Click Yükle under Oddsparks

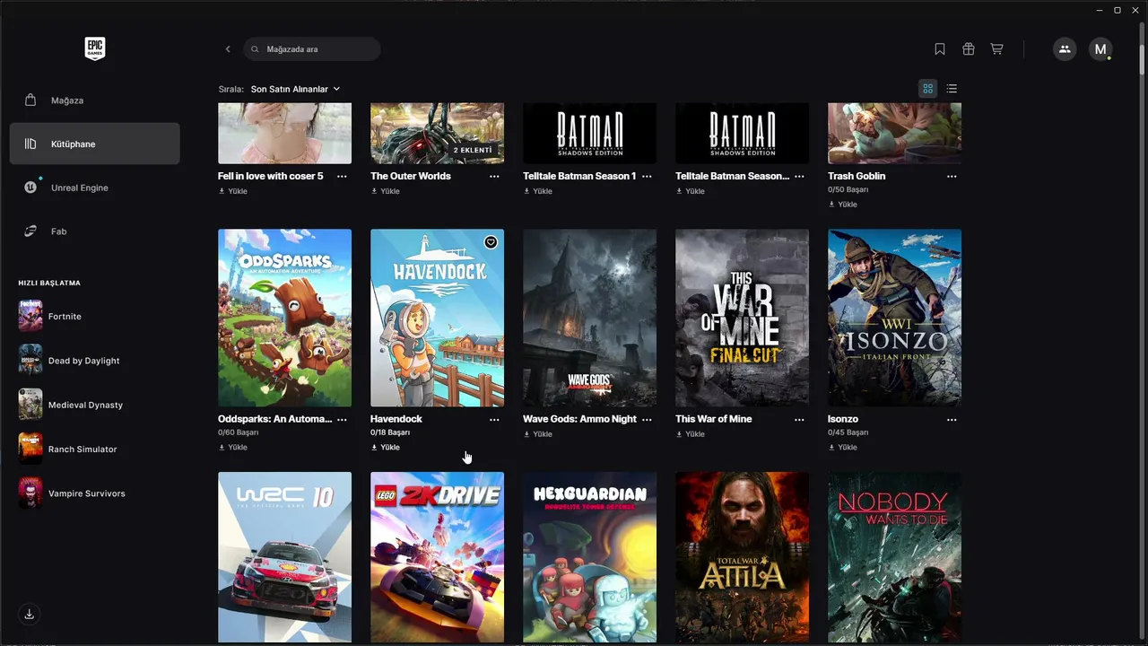233,447
